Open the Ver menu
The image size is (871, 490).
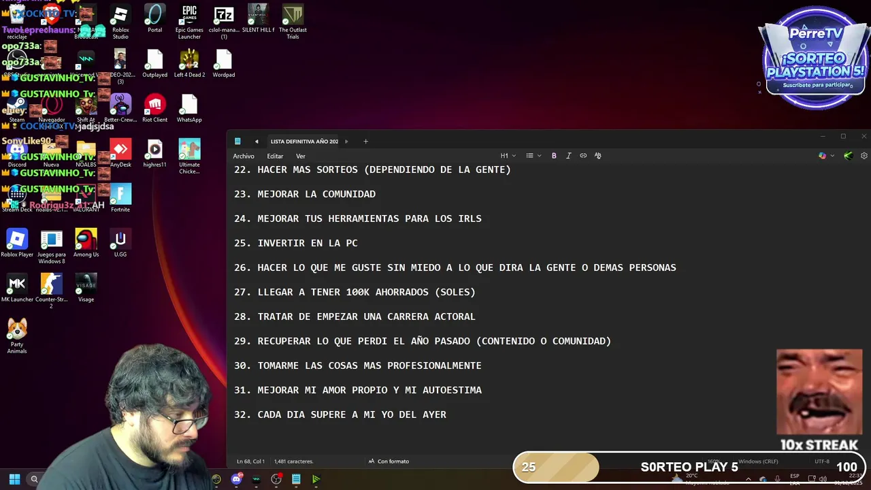tap(300, 157)
